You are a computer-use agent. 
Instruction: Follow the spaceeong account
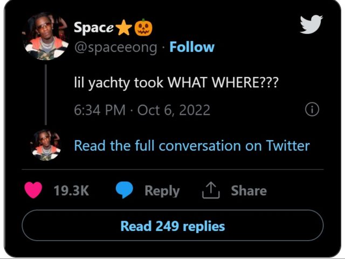click(192, 47)
